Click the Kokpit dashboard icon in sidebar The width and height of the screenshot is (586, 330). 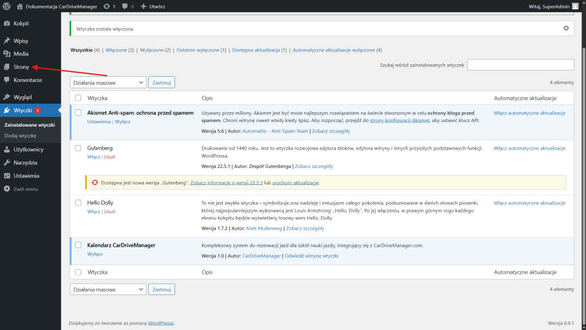coord(7,23)
